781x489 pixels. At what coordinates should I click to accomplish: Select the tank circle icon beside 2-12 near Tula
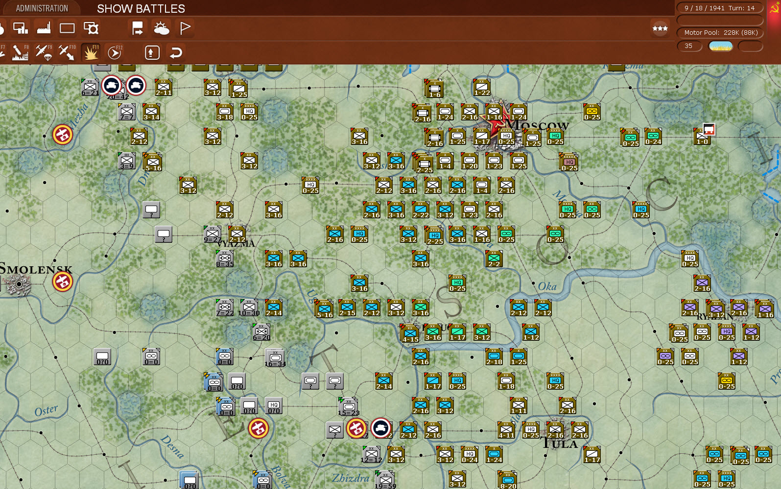tap(381, 428)
